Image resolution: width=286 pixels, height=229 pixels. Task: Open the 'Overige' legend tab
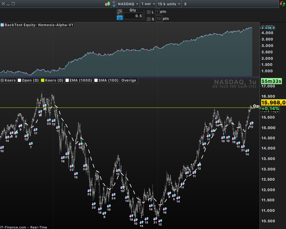point(129,80)
